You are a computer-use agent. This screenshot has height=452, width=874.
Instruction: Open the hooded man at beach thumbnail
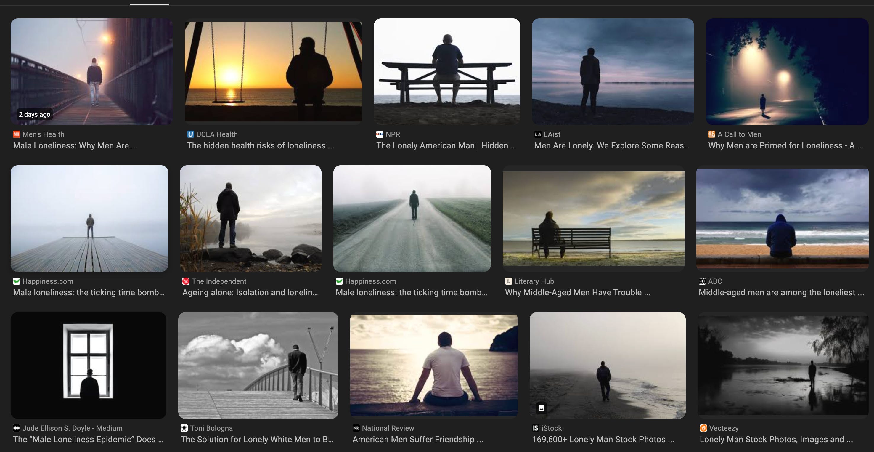pos(782,219)
